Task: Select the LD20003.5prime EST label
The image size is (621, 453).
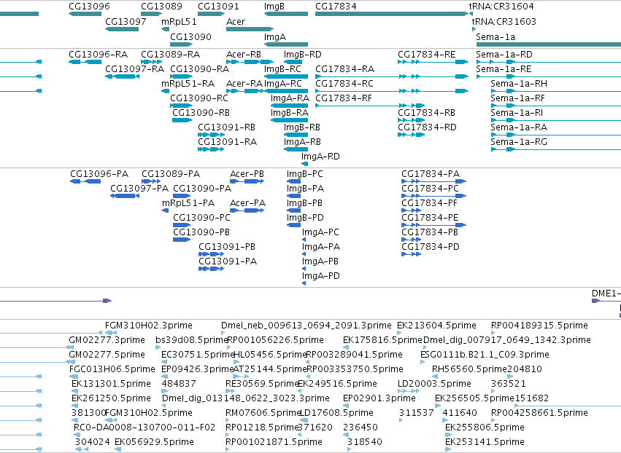Action: pyautogui.click(x=434, y=384)
